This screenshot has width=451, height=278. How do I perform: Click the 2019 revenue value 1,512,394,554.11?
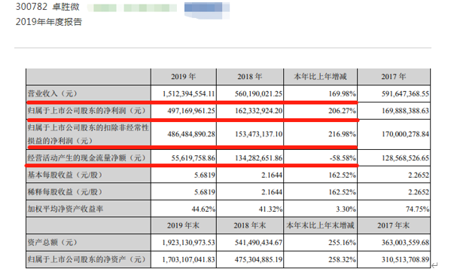pyautogui.click(x=189, y=94)
